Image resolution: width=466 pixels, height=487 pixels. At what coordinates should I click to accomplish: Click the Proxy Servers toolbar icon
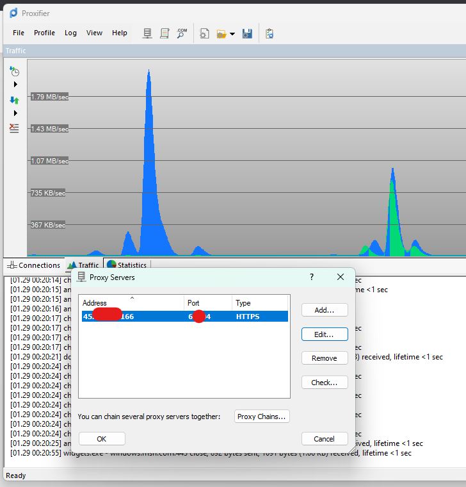tap(147, 33)
